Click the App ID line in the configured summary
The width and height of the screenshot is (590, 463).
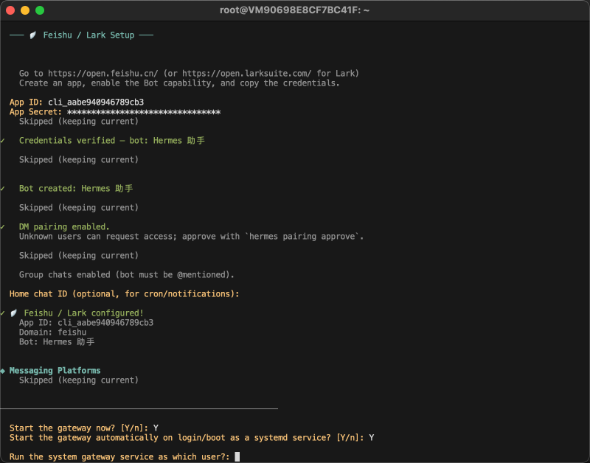[86, 323]
